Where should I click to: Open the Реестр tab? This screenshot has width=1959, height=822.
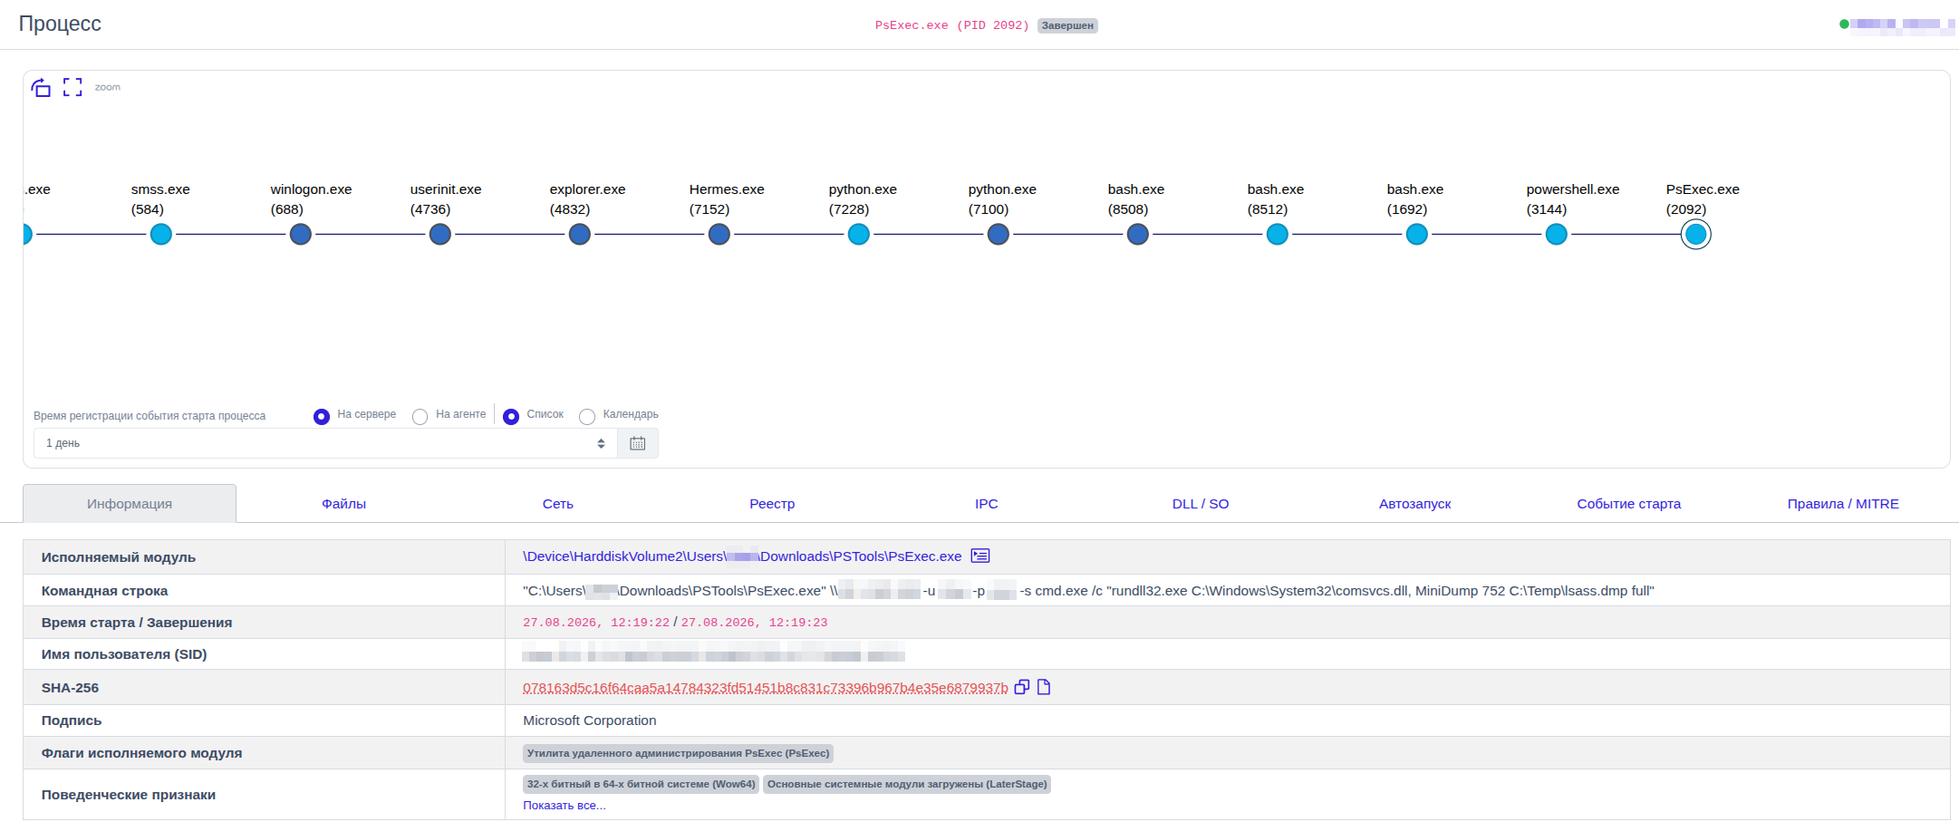click(772, 504)
